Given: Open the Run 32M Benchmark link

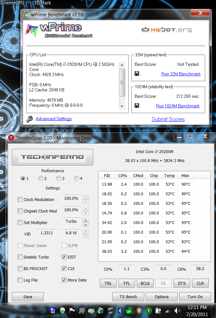Looking at the screenshot, I should coord(181,74).
